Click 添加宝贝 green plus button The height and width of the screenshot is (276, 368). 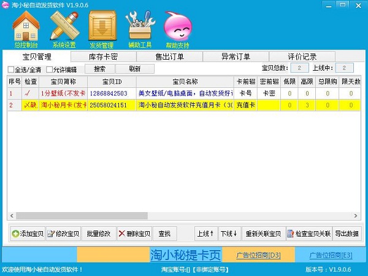click(x=28, y=234)
